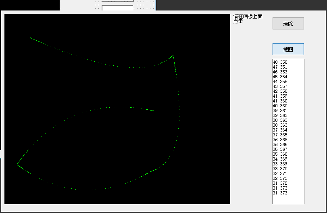327x213 pixels.
Task: Select list row "33 369"
Action: pyautogui.click(x=288, y=164)
